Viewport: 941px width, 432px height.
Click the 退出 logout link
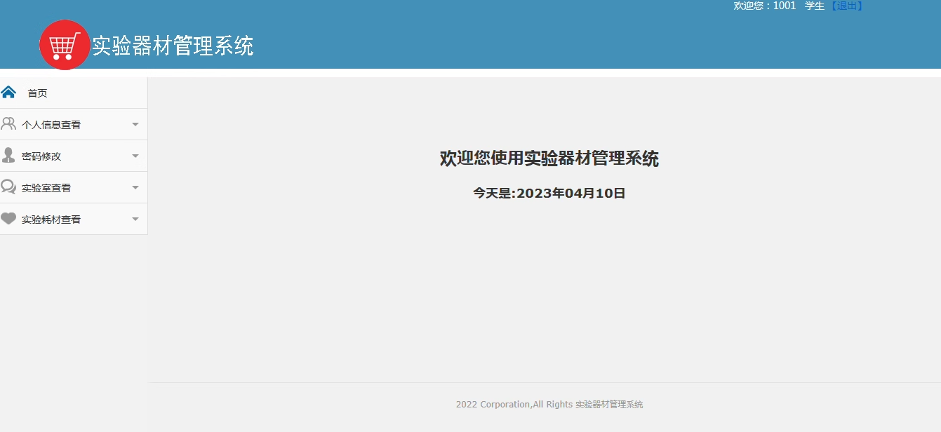(846, 6)
